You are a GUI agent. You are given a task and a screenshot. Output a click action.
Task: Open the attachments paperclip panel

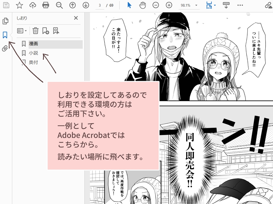coord(5,48)
